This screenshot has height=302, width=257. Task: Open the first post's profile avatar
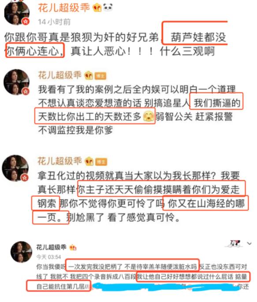(x=17, y=12)
